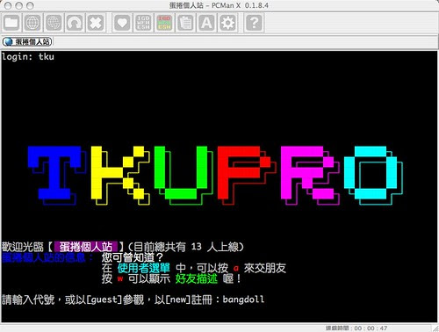Viewport: 439px width, 332px height.
Task: Click the second globe new-connection icon
Action: 54,23
